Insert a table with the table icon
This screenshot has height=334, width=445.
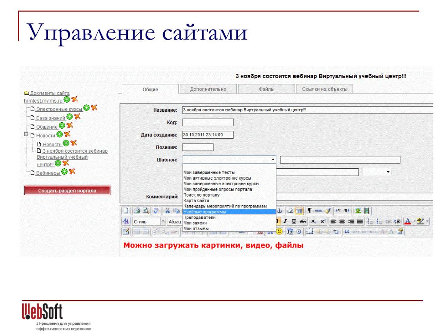[299, 211]
